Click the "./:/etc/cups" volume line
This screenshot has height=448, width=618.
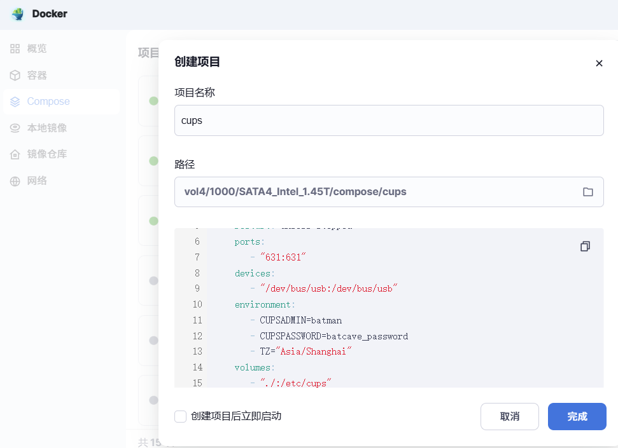[291, 383]
